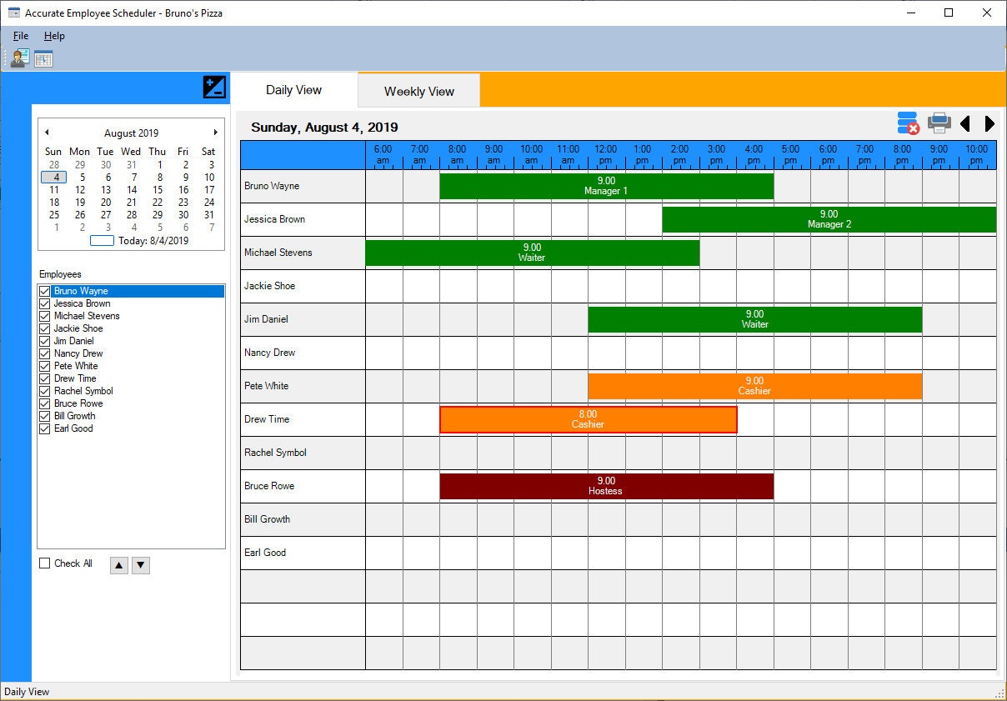This screenshot has width=1007, height=701.
Task: Click the delete all shifts icon
Action: point(907,123)
